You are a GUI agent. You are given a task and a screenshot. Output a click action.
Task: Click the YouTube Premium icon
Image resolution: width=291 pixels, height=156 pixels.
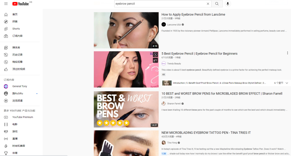(x=6, y=117)
